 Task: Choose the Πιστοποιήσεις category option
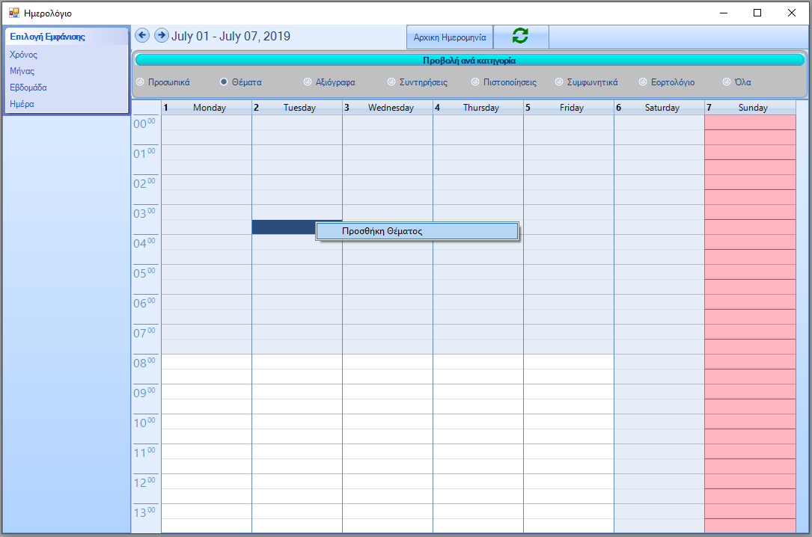point(475,82)
